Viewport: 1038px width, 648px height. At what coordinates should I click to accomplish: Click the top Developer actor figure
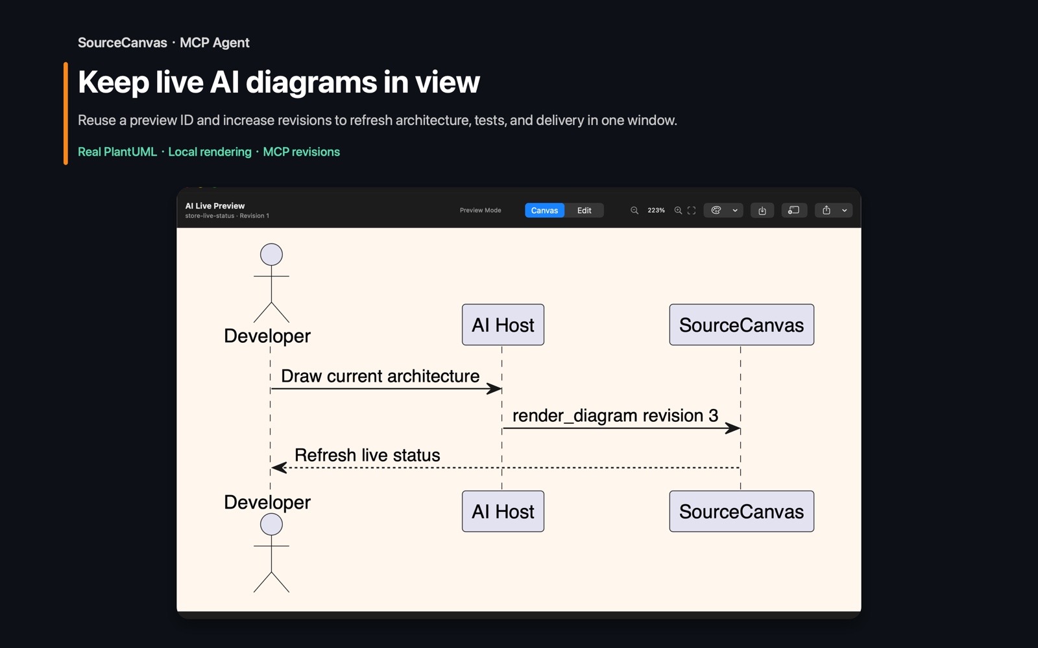[271, 283]
